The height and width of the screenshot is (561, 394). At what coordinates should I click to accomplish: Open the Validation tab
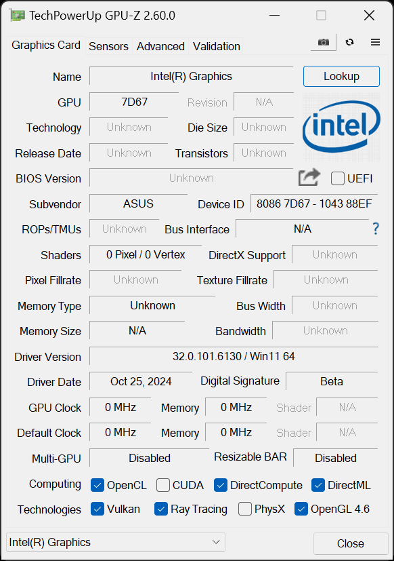click(217, 46)
